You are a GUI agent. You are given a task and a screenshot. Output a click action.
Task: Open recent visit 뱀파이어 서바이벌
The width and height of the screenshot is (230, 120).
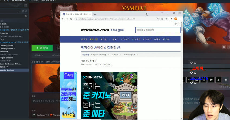pos(100,55)
